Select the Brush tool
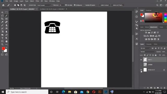This screenshot has width=167, height=94. [2, 25]
